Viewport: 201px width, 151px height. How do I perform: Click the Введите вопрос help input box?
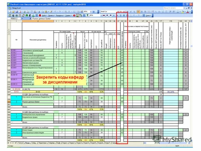[173, 8]
